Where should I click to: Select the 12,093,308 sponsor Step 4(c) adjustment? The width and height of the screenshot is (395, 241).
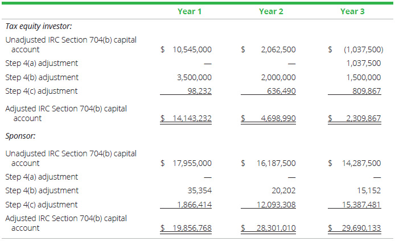coord(277,205)
